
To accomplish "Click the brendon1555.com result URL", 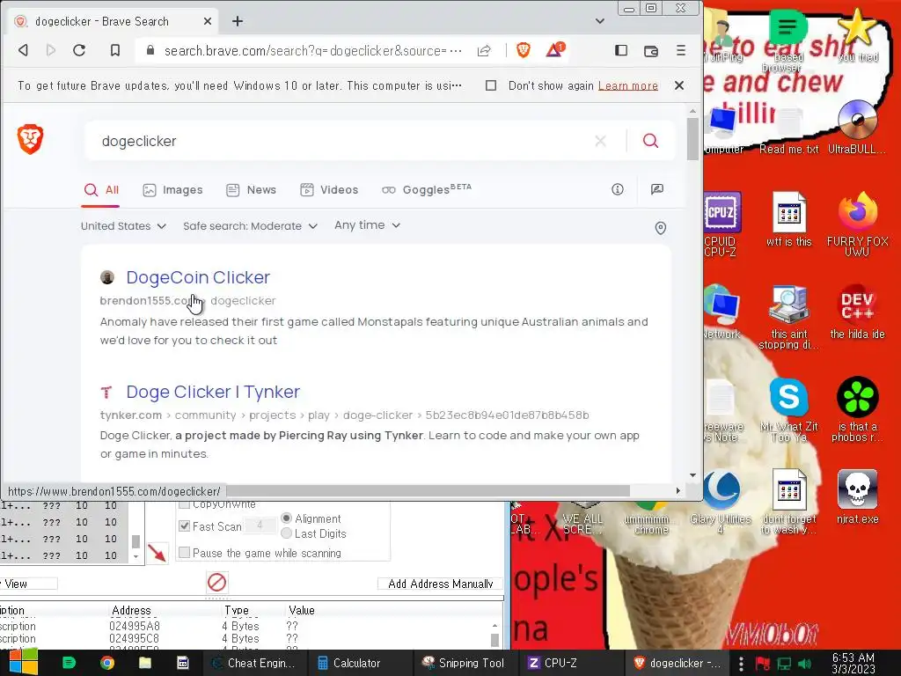I will coord(187,301).
